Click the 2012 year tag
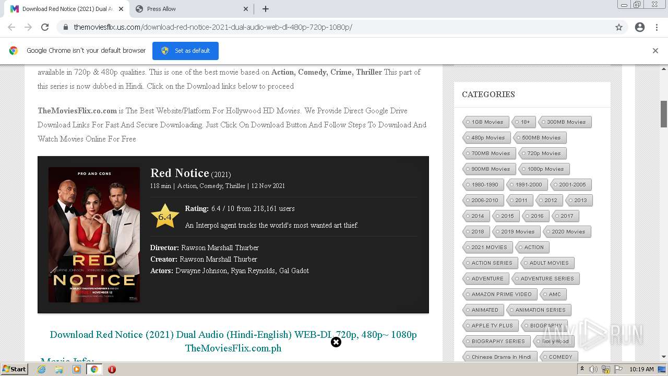 [x=550, y=201]
